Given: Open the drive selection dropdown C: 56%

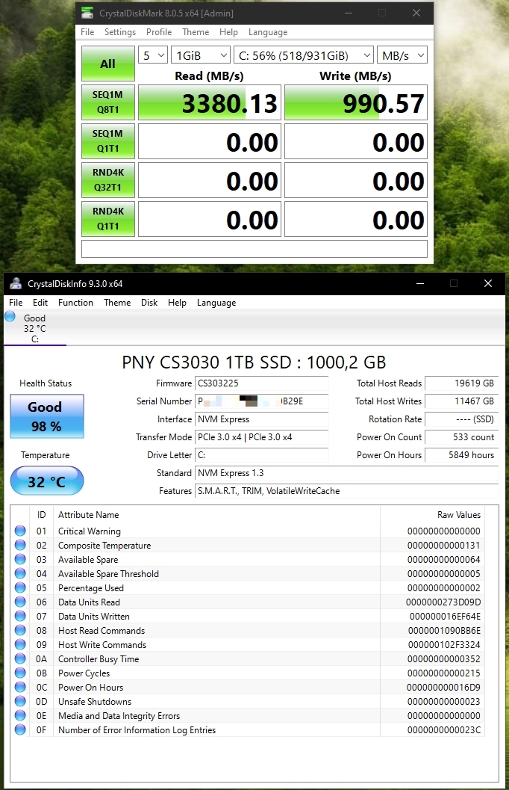Looking at the screenshot, I should (304, 55).
